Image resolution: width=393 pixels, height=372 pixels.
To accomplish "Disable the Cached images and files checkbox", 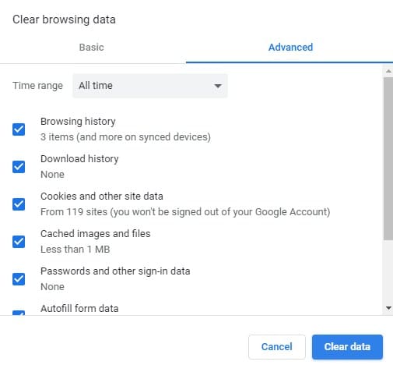I will pyautogui.click(x=19, y=242).
